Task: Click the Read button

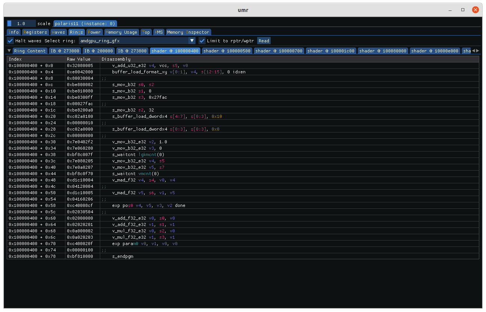Action: pyautogui.click(x=264, y=41)
